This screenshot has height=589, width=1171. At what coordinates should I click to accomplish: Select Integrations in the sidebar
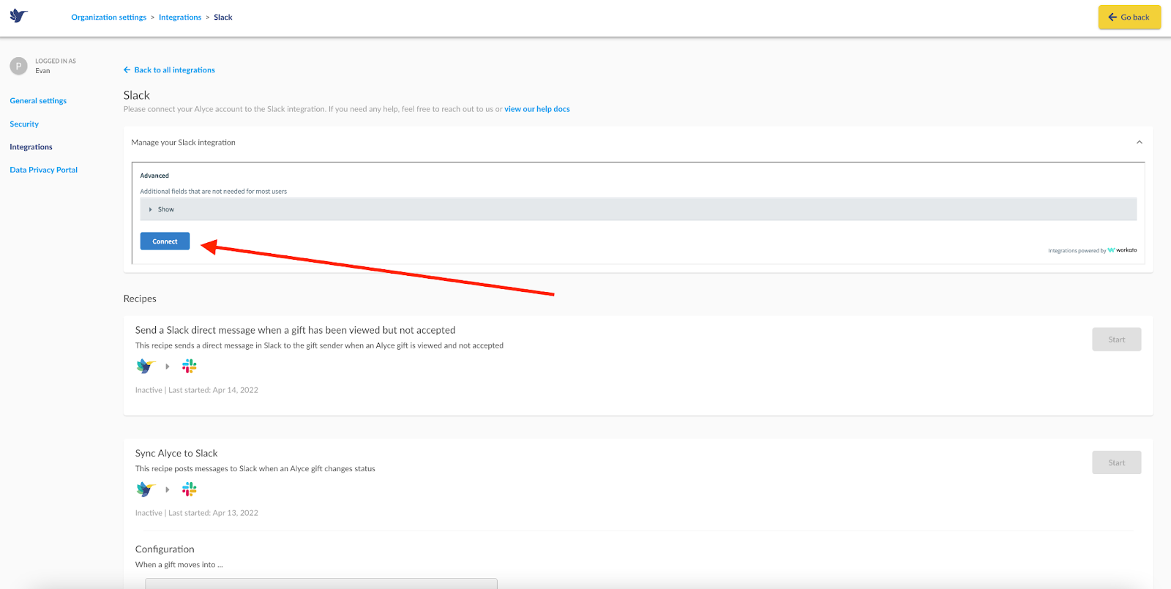point(31,147)
